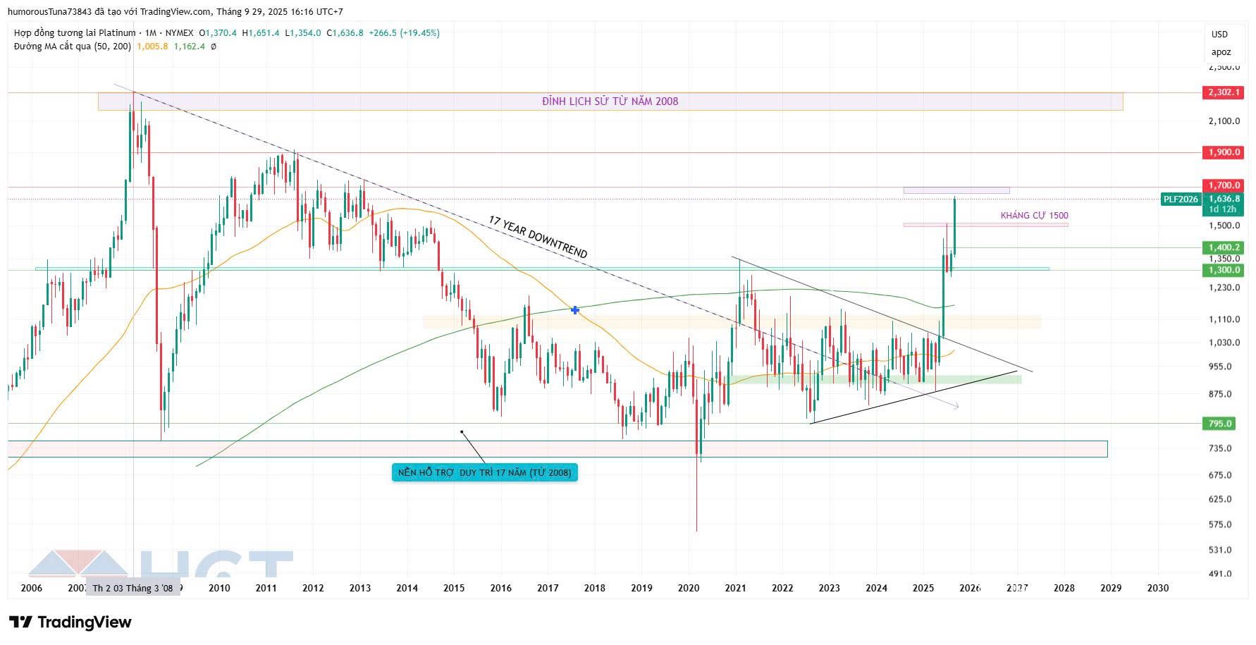The width and height of the screenshot is (1256, 645).
Task: Click the red 1,900.0 price label
Action: tap(1224, 152)
